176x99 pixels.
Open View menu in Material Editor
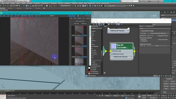[x=105, y=22]
